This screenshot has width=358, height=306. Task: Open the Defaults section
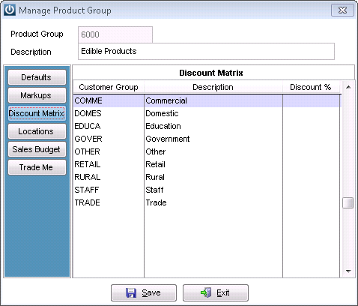(x=37, y=77)
